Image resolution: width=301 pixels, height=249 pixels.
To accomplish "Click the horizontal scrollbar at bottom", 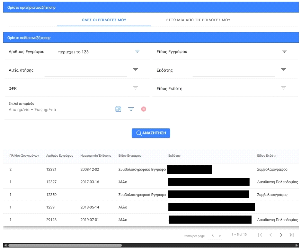I will [x=64, y=245].
